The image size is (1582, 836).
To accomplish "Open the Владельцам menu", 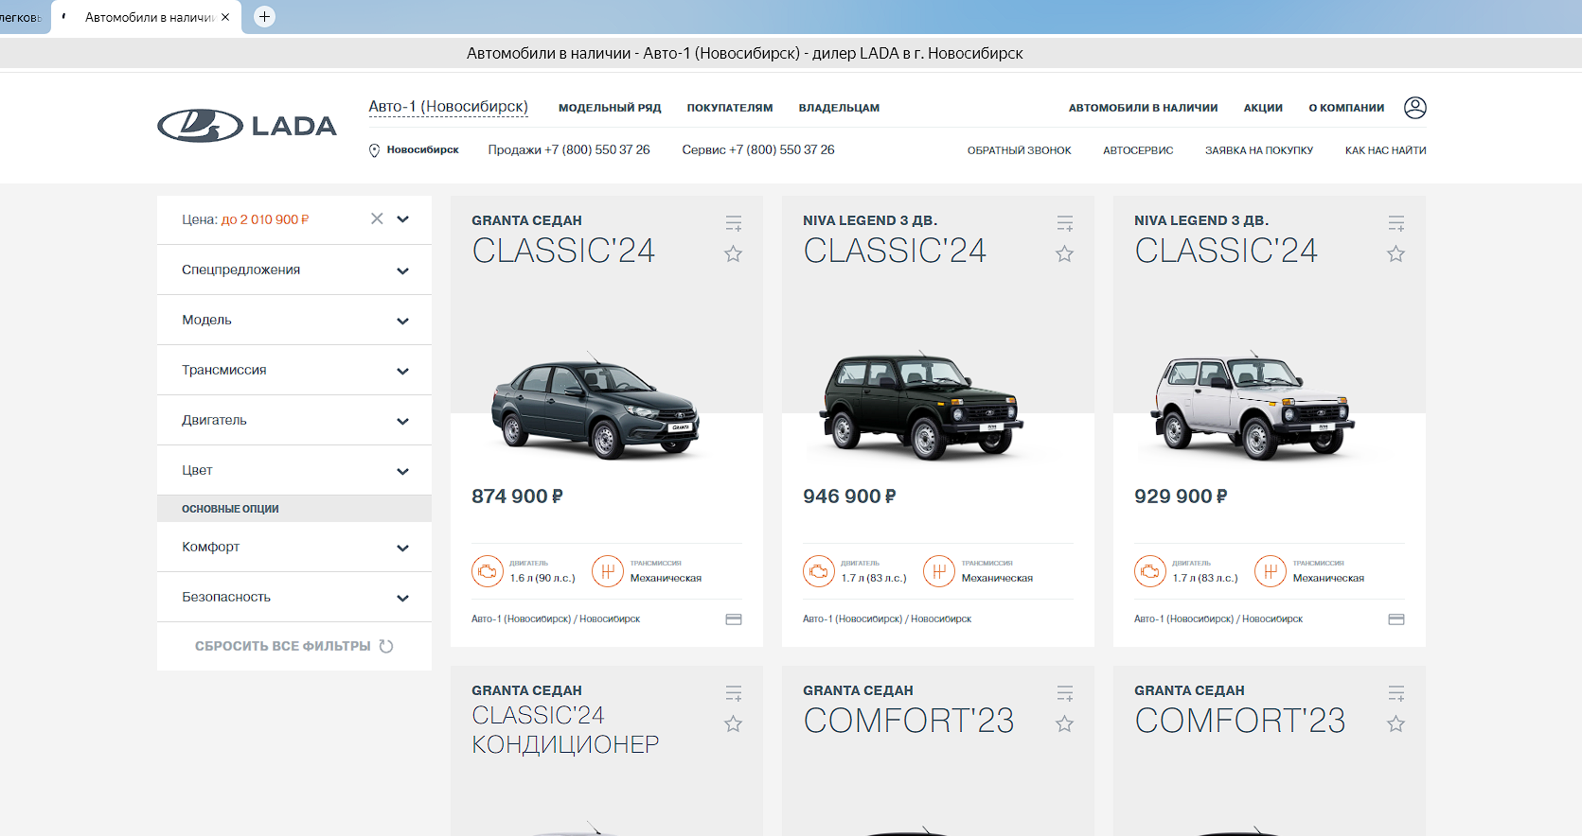I will pyautogui.click(x=839, y=108).
